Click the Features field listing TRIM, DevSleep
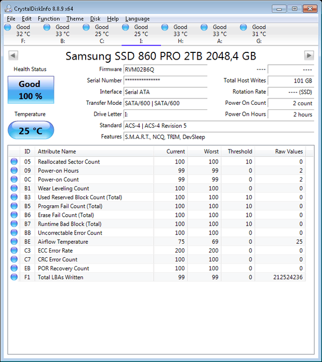 click(x=219, y=137)
